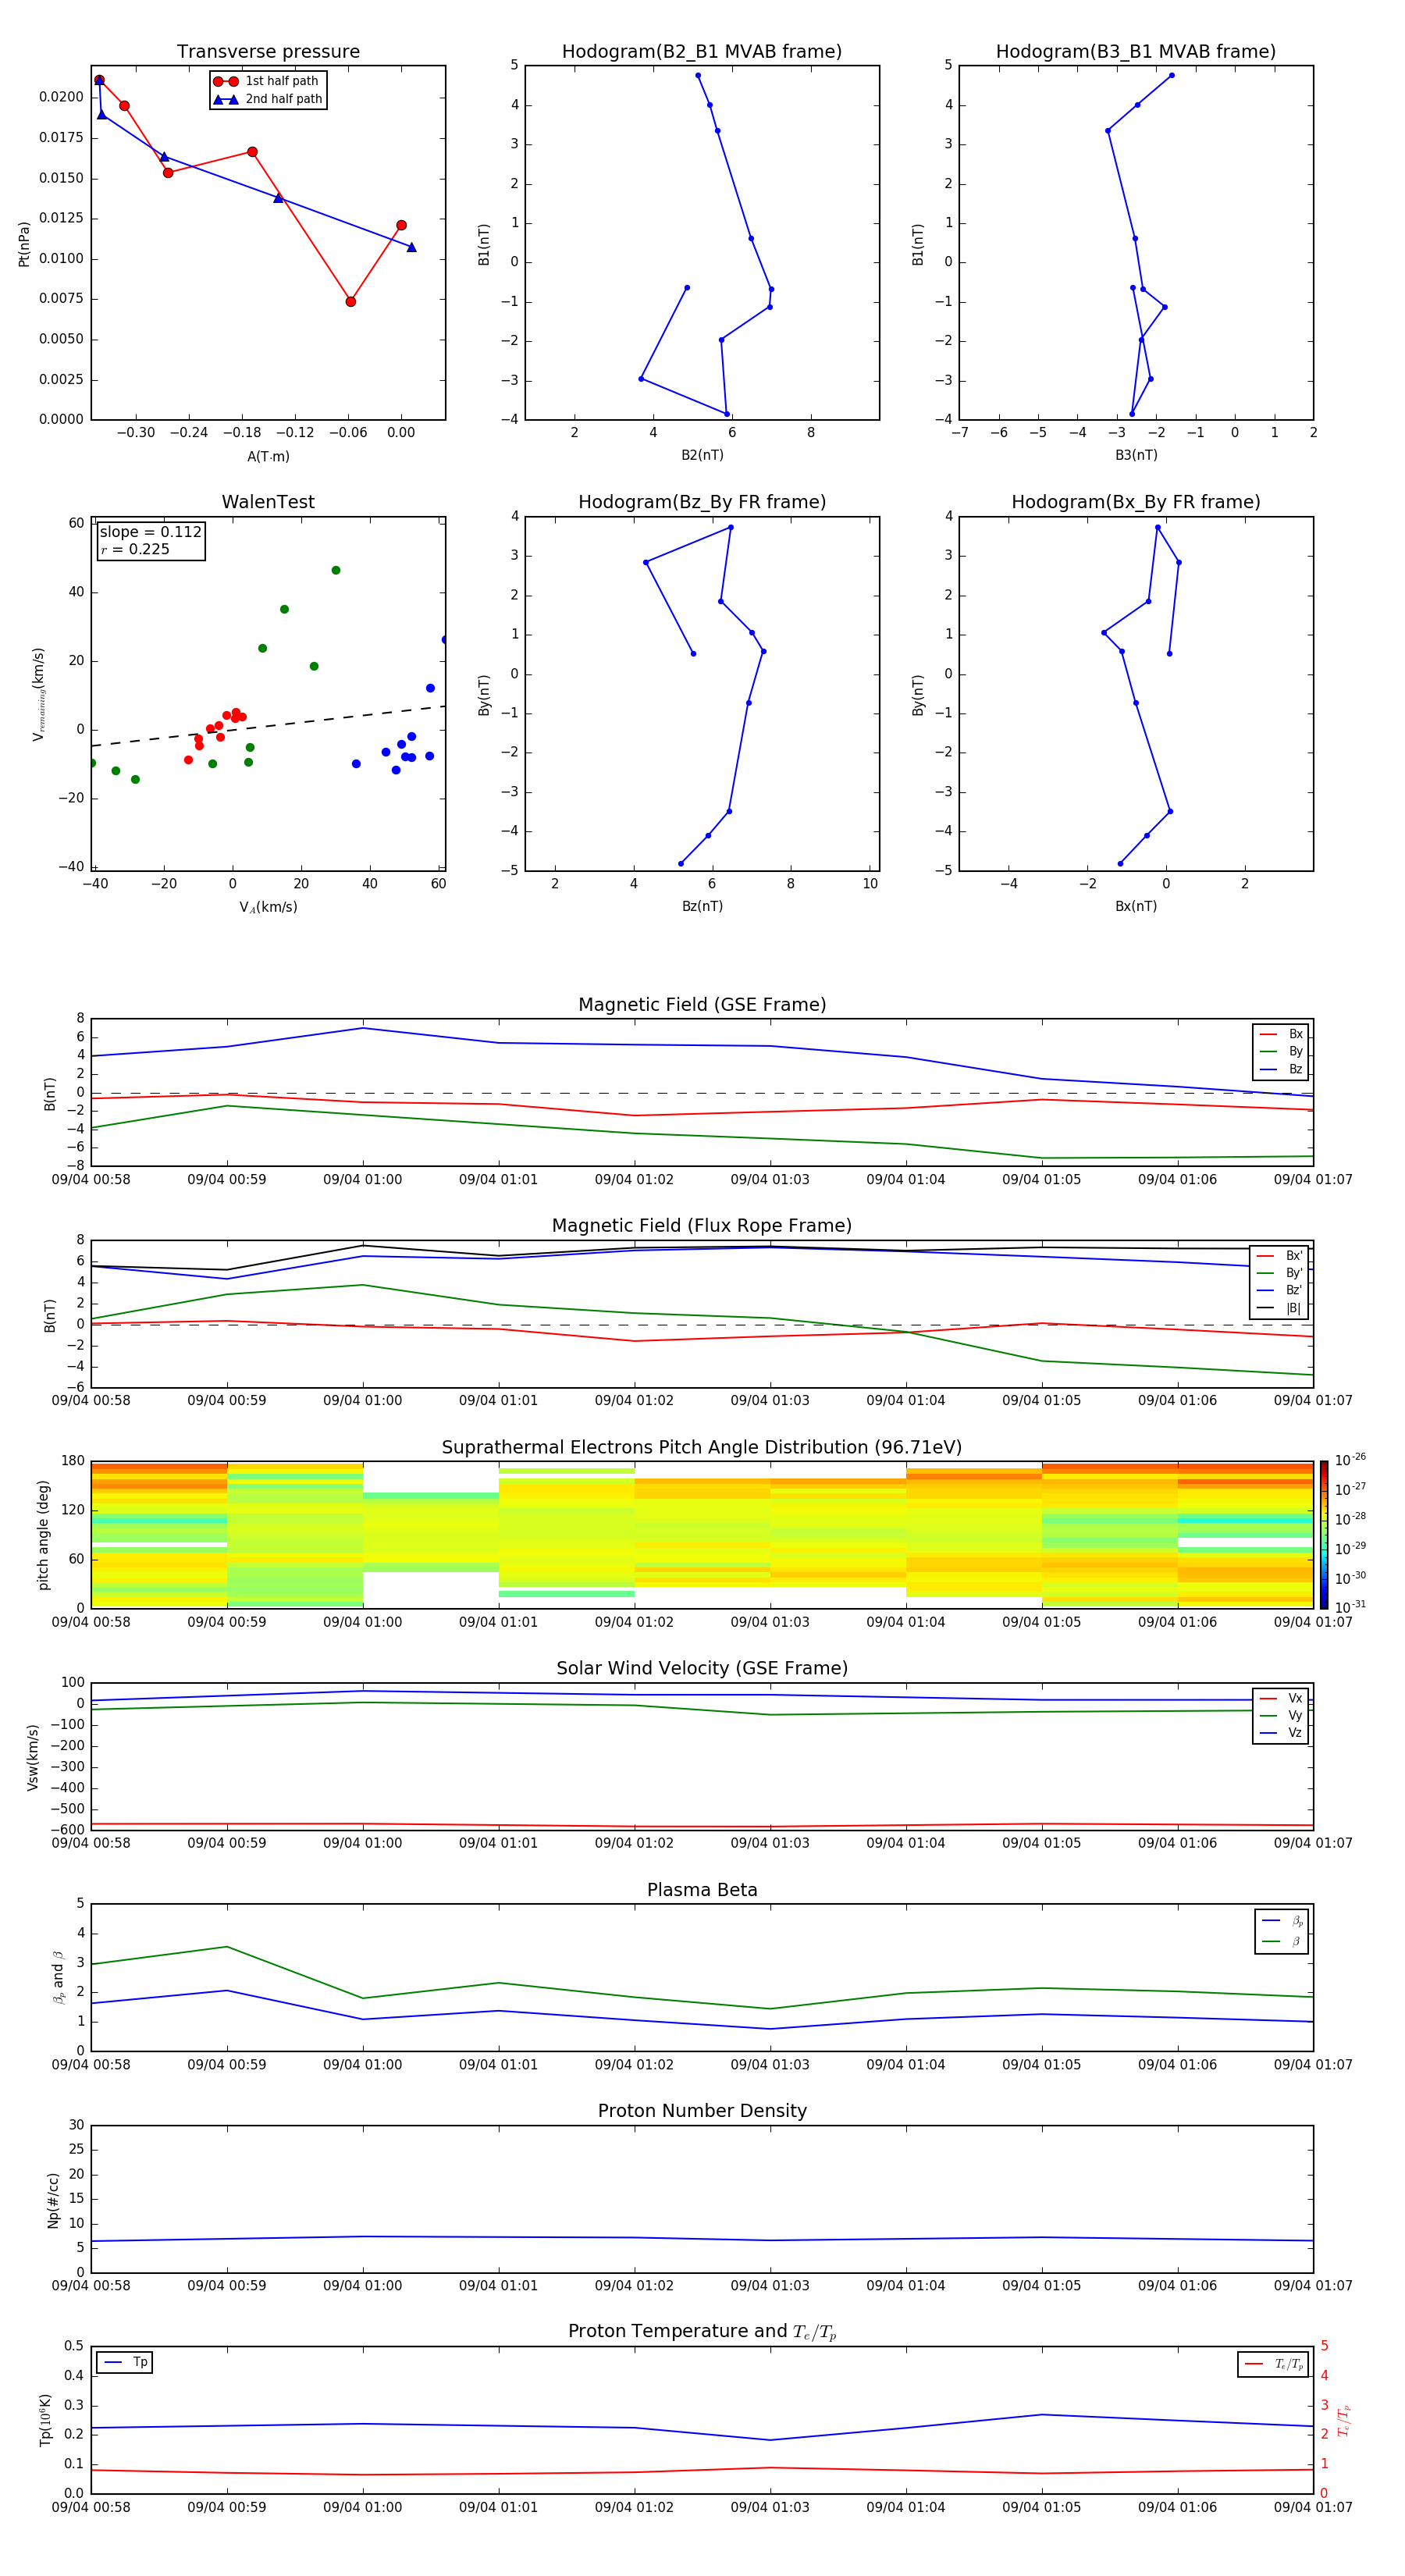Click '09/04 01:03' tick under GSE magnetic plot
Viewport: 1405px width, 2576px height.
(x=770, y=1180)
